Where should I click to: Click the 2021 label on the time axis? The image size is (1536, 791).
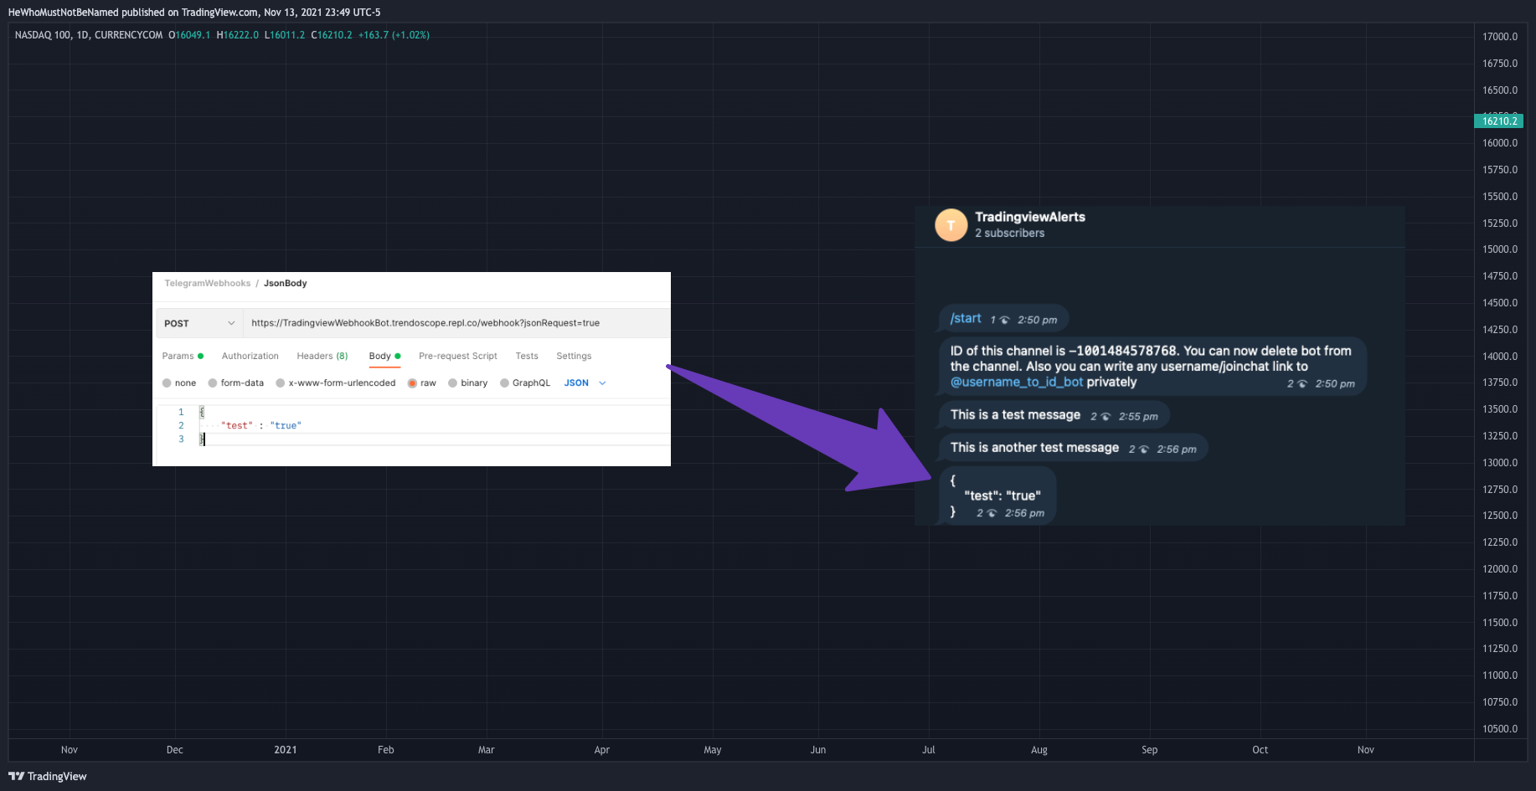pos(286,750)
